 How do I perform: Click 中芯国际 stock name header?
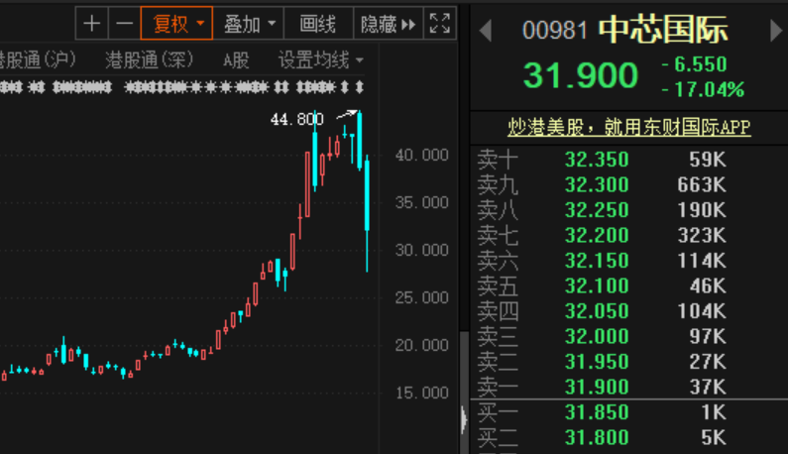pyautogui.click(x=663, y=30)
